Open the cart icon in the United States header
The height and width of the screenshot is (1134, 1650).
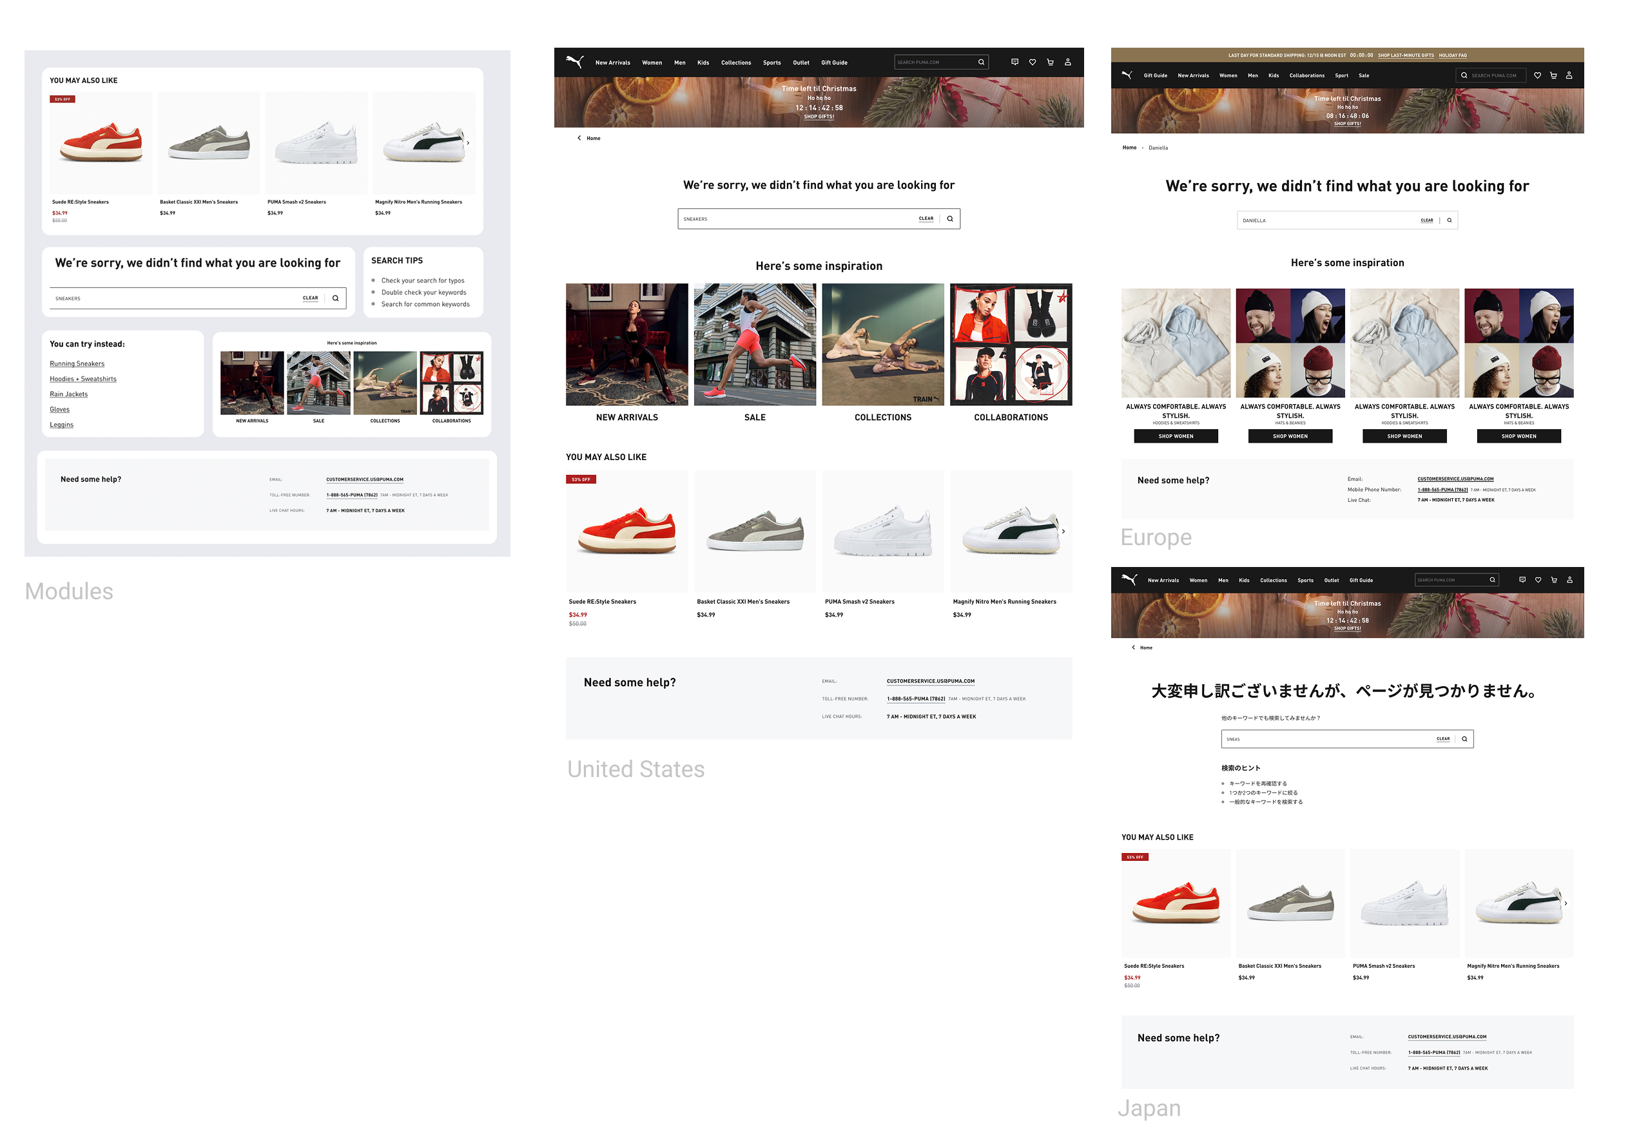1050,62
